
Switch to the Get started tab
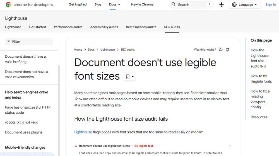(38, 27)
